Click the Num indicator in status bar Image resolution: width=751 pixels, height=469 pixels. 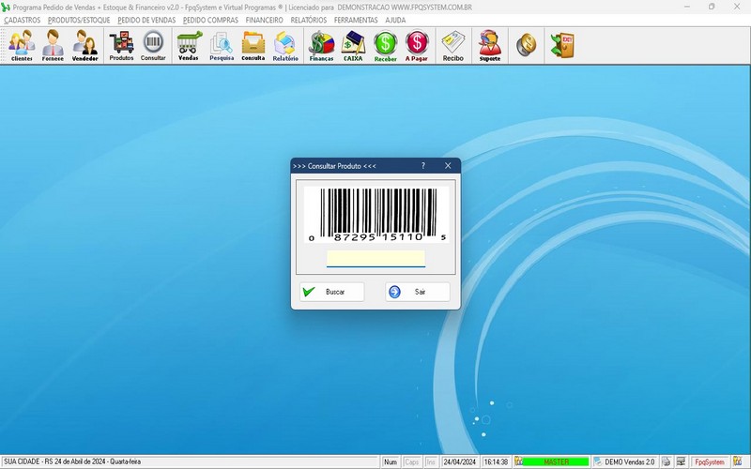(391, 461)
